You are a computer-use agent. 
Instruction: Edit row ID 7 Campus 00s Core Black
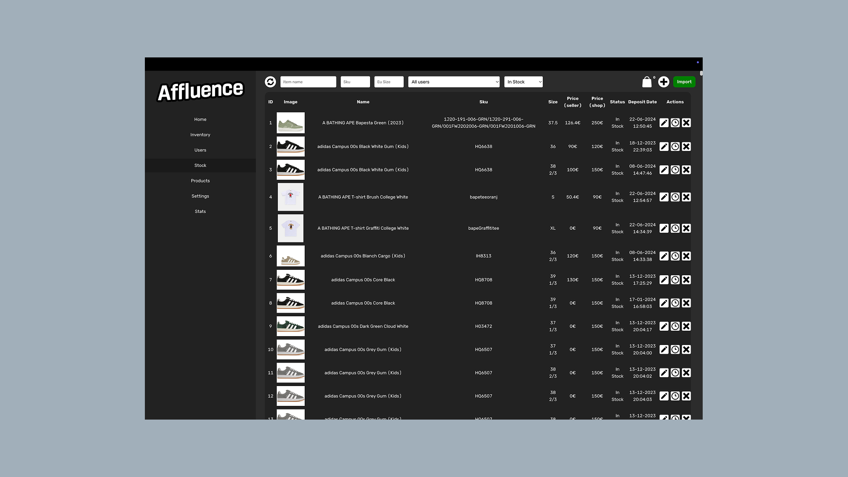(x=664, y=280)
